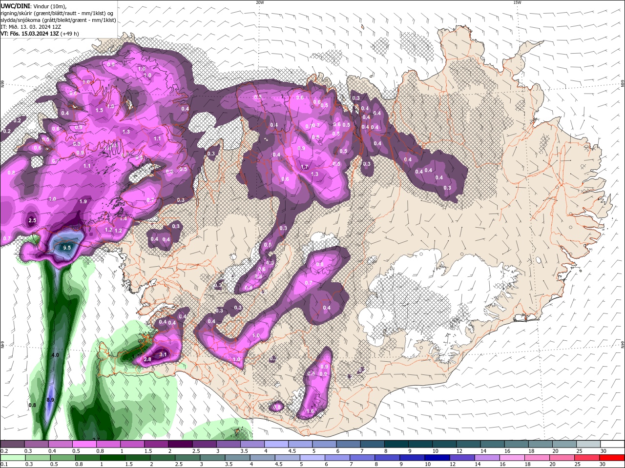The height and width of the screenshot is (468, 625).
Task: Click the 14 label in upper legend row
Action: click(x=483, y=451)
